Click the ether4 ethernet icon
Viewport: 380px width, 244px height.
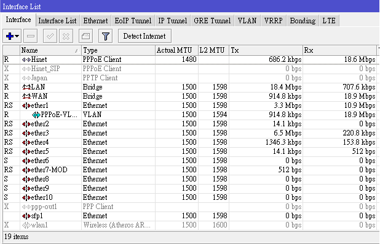pyautogui.click(x=26, y=142)
